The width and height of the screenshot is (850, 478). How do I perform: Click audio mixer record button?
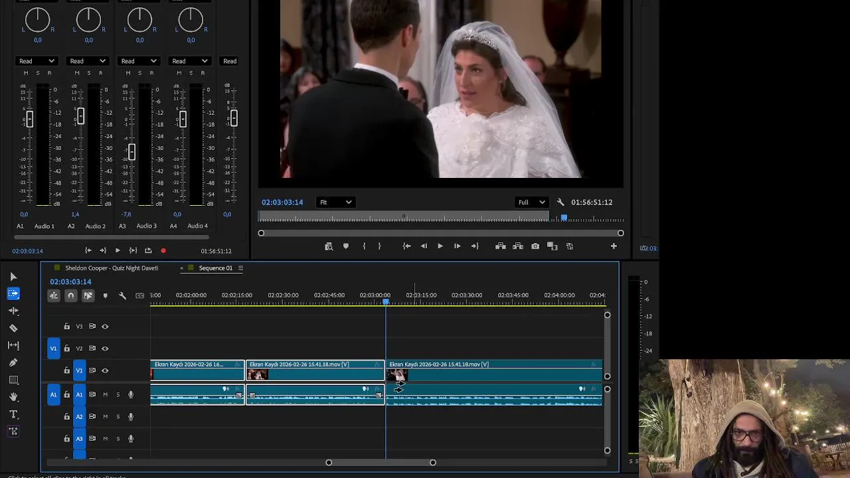click(163, 251)
